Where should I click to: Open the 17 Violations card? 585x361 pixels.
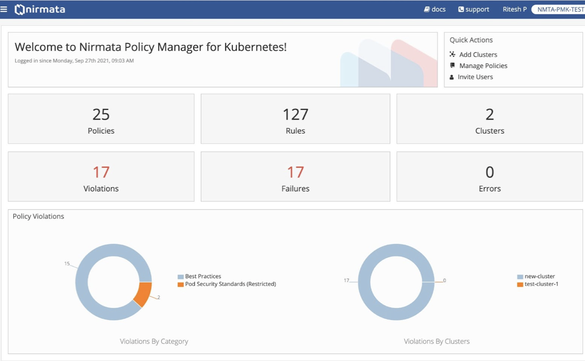101,177
